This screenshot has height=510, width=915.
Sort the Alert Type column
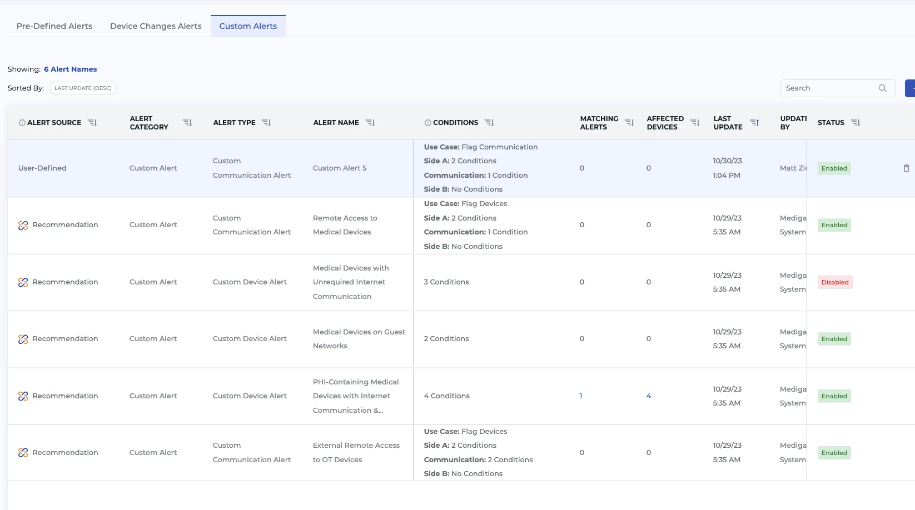(x=266, y=123)
